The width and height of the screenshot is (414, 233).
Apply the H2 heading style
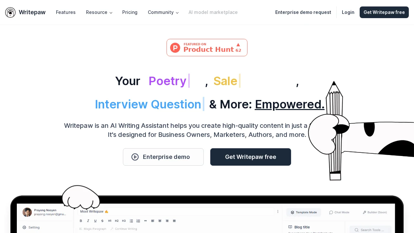click(x=117, y=221)
